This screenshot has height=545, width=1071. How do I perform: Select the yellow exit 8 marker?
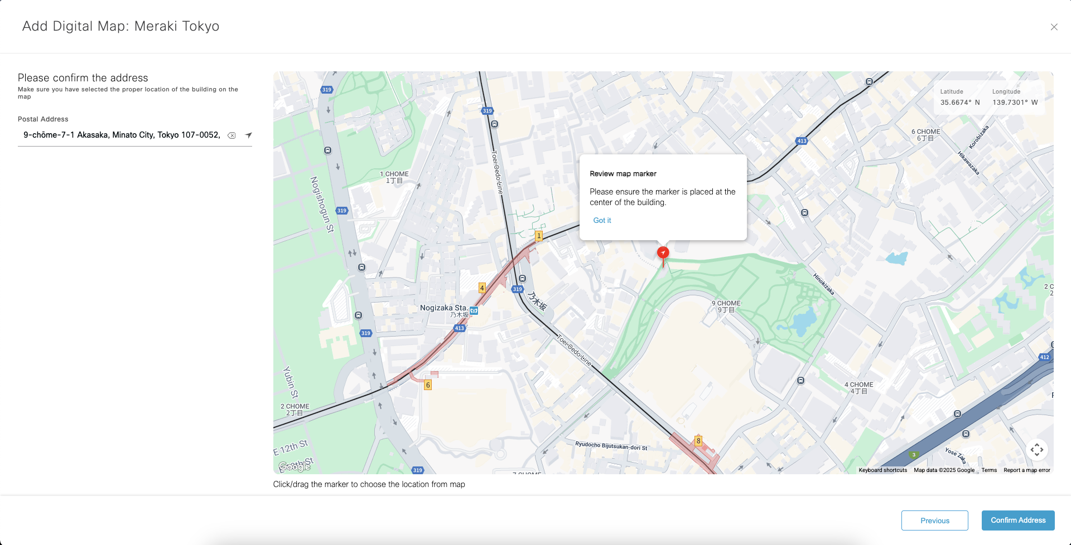(698, 441)
